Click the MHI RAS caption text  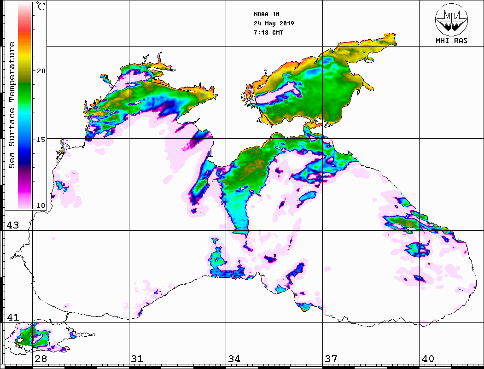pos(451,41)
